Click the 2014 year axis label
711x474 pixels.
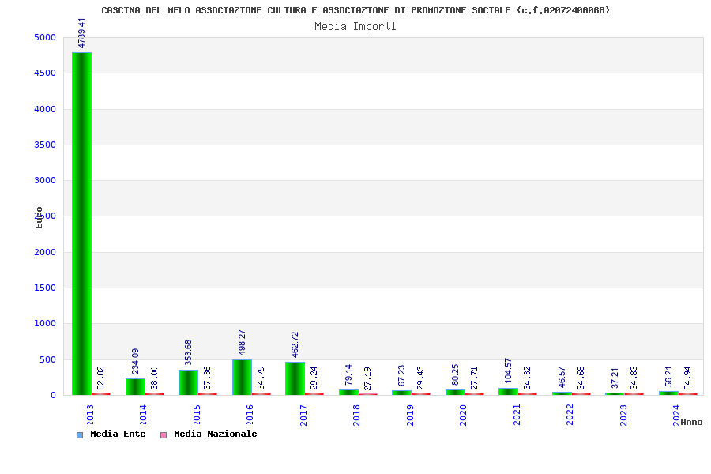pos(143,415)
